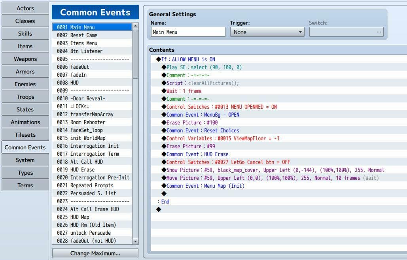Open the Actors database tab
Viewport: 407px width, 260px height.
tap(25, 8)
